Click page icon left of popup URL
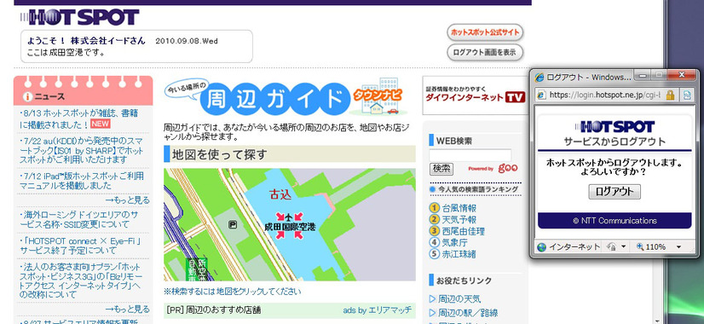The image size is (704, 324). pyautogui.click(x=541, y=95)
